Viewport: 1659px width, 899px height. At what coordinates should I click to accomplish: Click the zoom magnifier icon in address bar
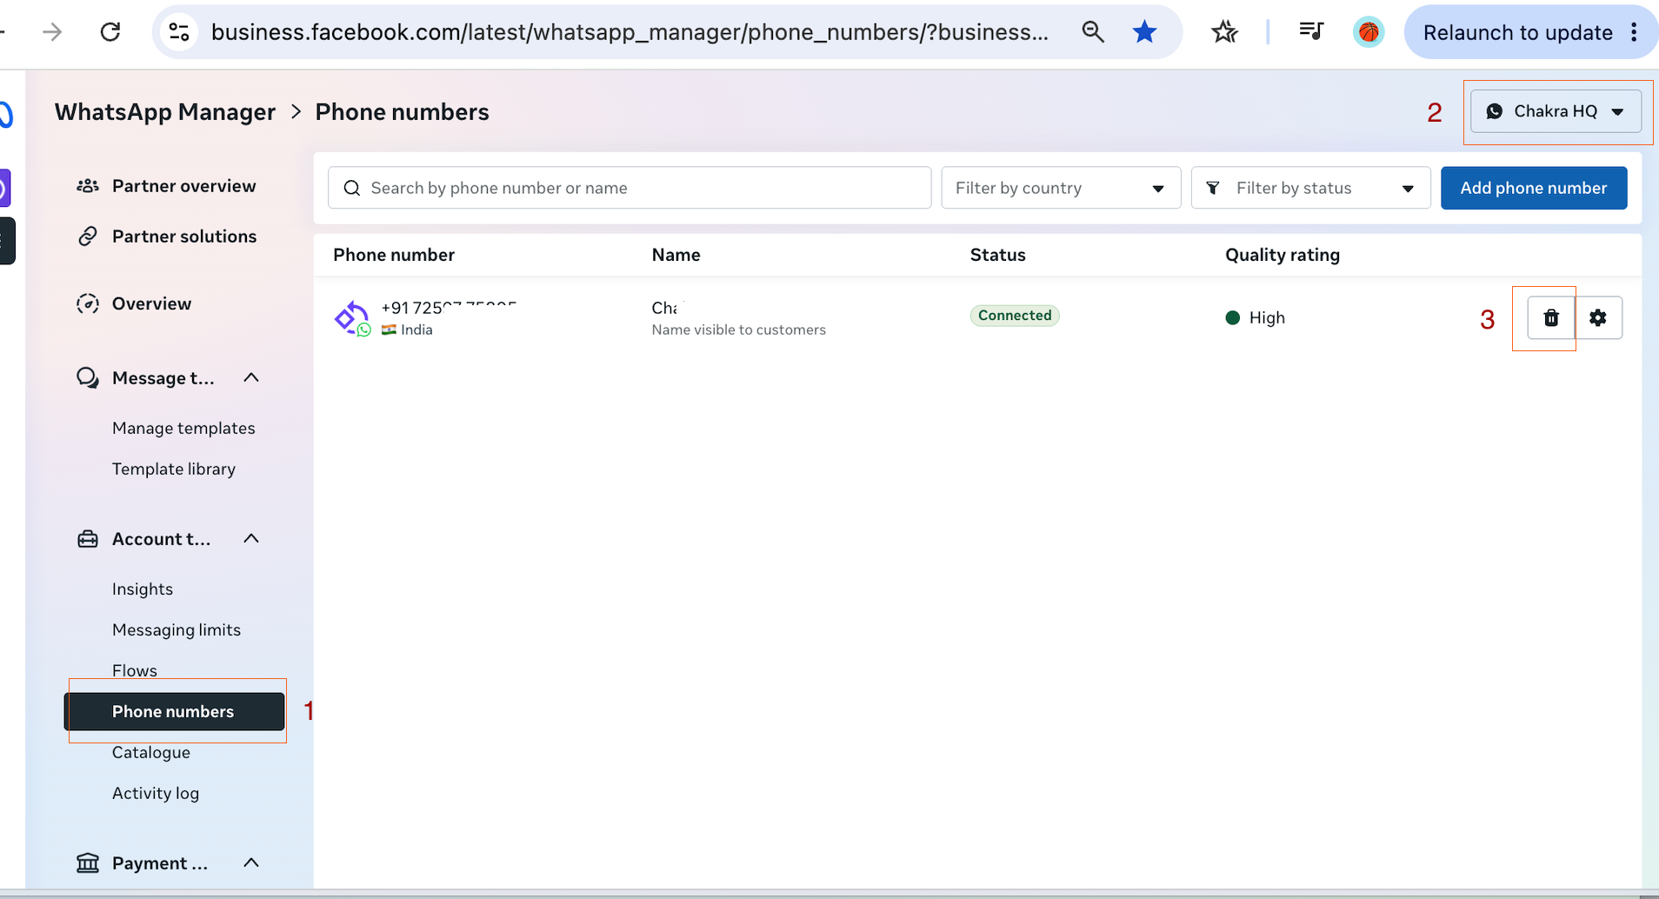point(1093,32)
